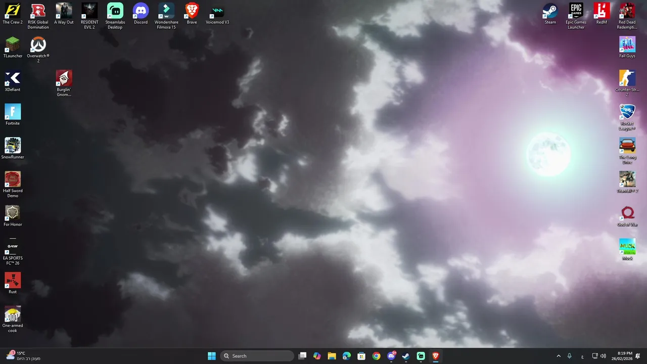
Task: Select the Fortnite desktop shortcut
Action: point(13,115)
